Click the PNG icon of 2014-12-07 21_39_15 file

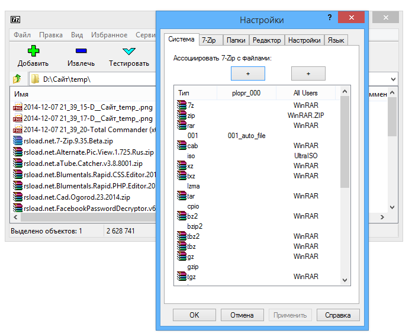click(18, 107)
